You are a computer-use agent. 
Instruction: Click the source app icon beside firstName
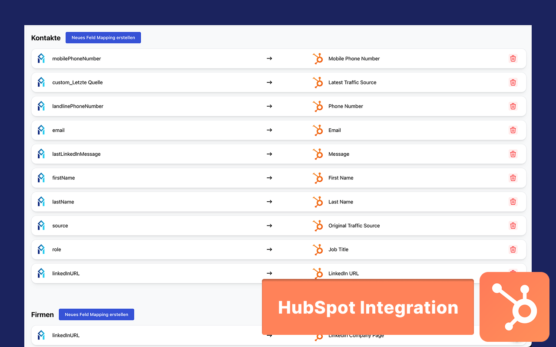[x=41, y=178]
